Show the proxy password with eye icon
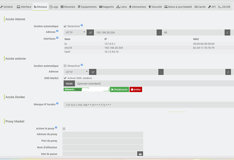 pos(140,154)
